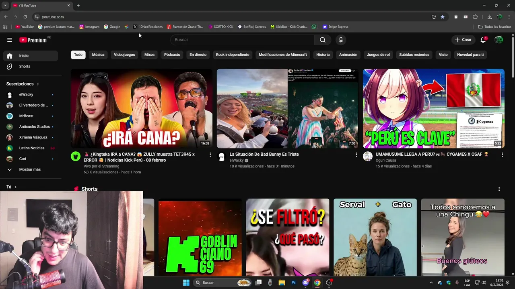This screenshot has width=515, height=289.
Task: Select the Todo filter chip
Action: point(78,55)
